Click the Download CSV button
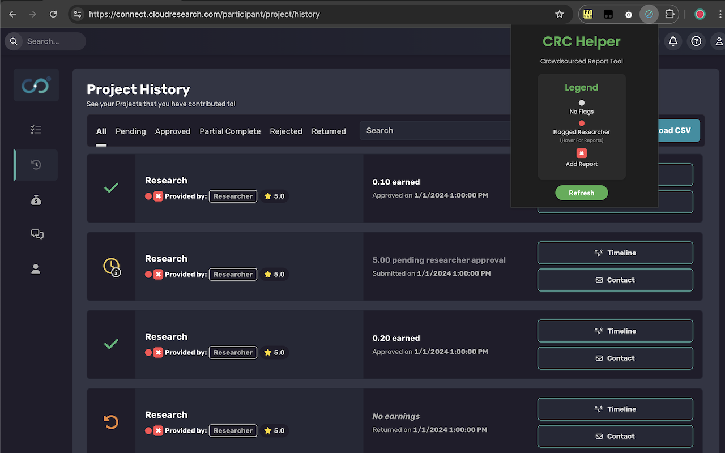 (674, 130)
